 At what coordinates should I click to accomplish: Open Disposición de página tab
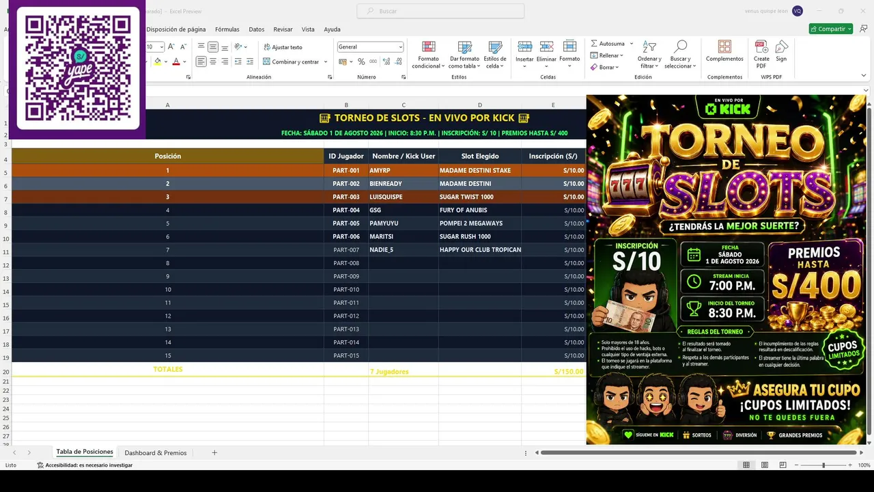click(175, 29)
